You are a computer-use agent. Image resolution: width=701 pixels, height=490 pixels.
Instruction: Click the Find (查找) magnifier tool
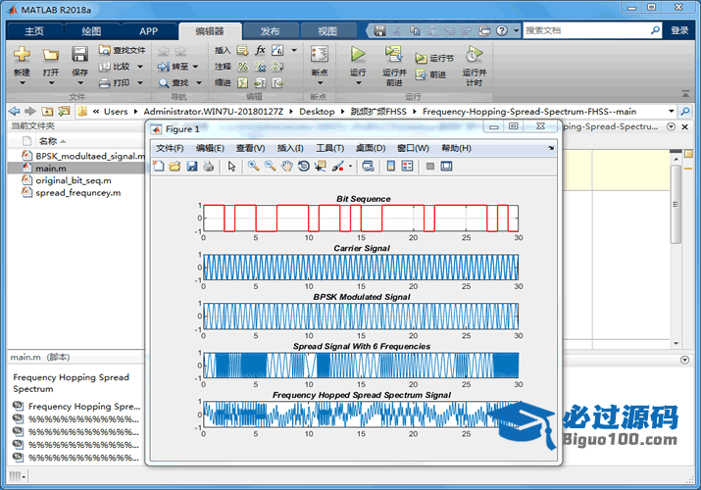[174, 82]
